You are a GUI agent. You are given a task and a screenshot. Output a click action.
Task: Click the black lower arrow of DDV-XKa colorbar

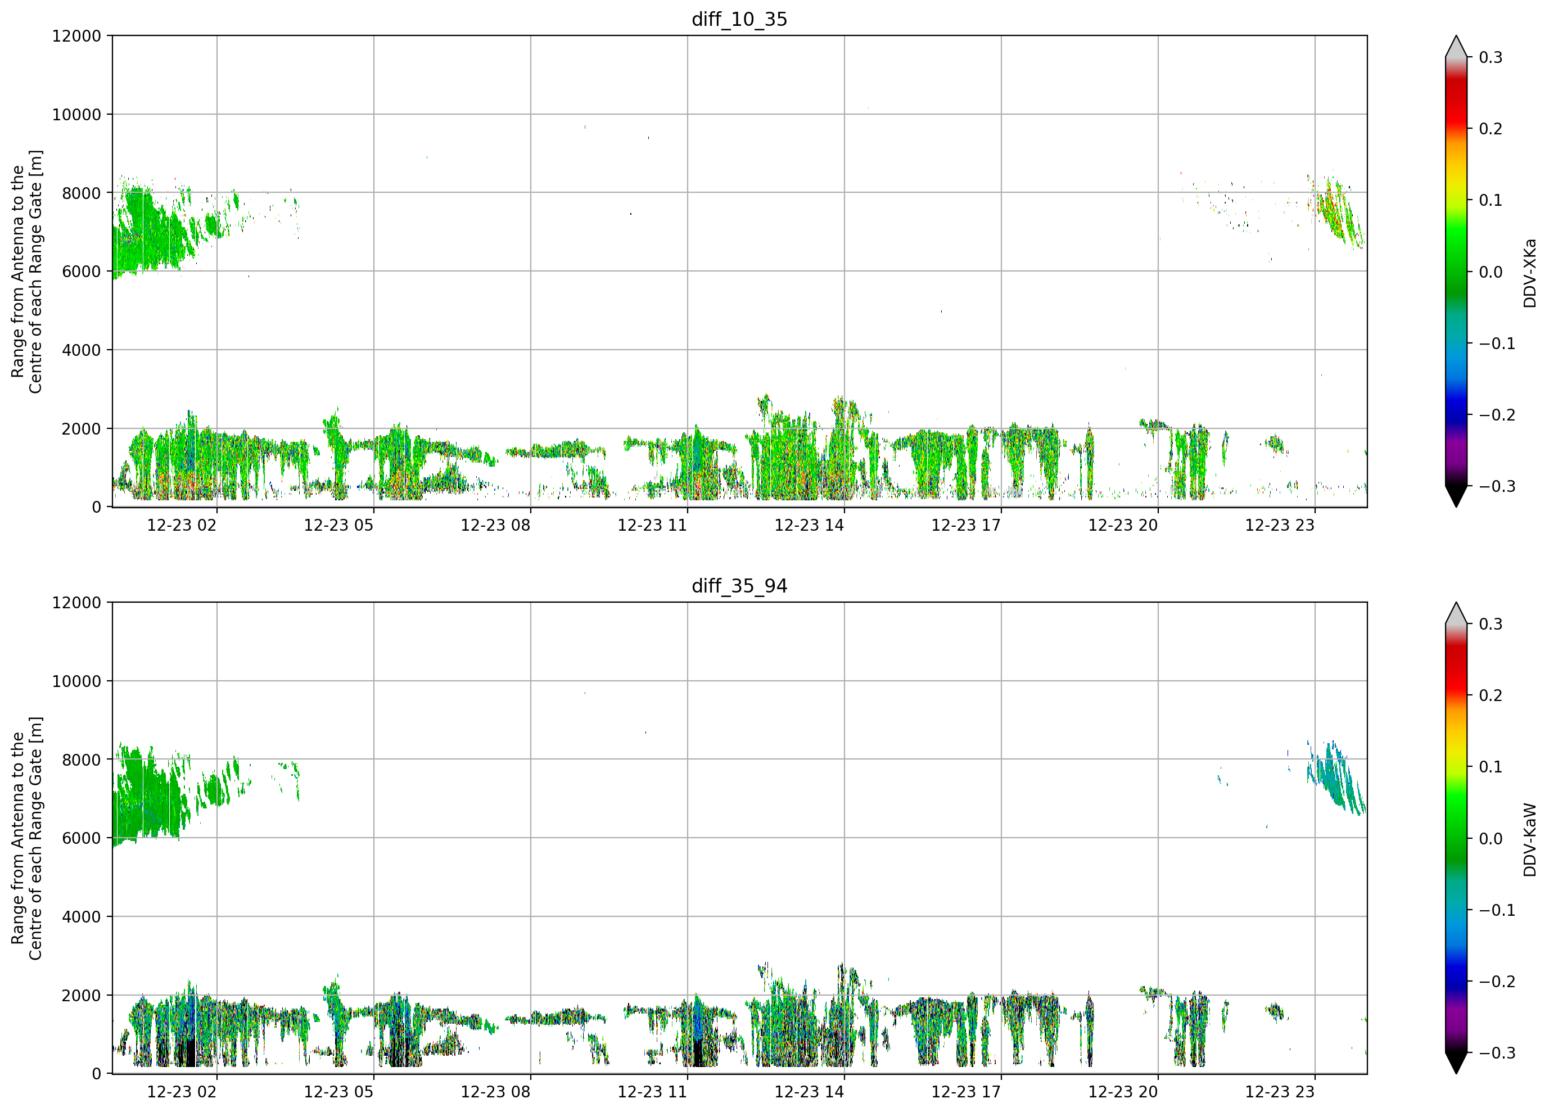1456,496
